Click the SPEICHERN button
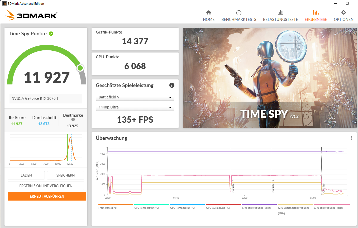The height and width of the screenshot is (228, 358). click(x=65, y=175)
